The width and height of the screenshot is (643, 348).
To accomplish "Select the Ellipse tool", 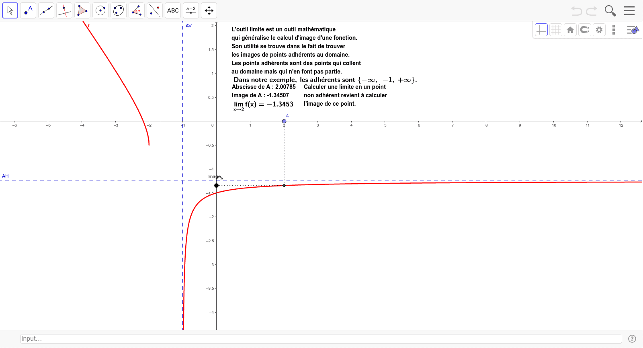I will tap(119, 10).
